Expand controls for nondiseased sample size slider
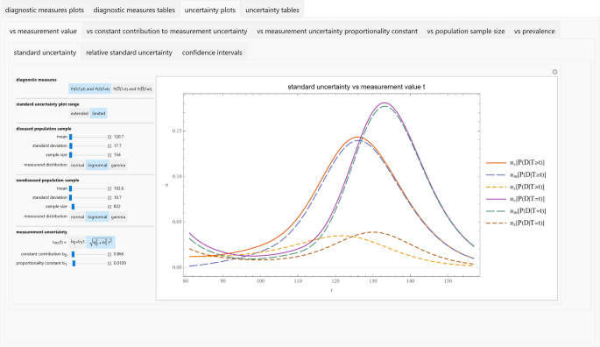The image size is (600, 347). (x=109, y=207)
